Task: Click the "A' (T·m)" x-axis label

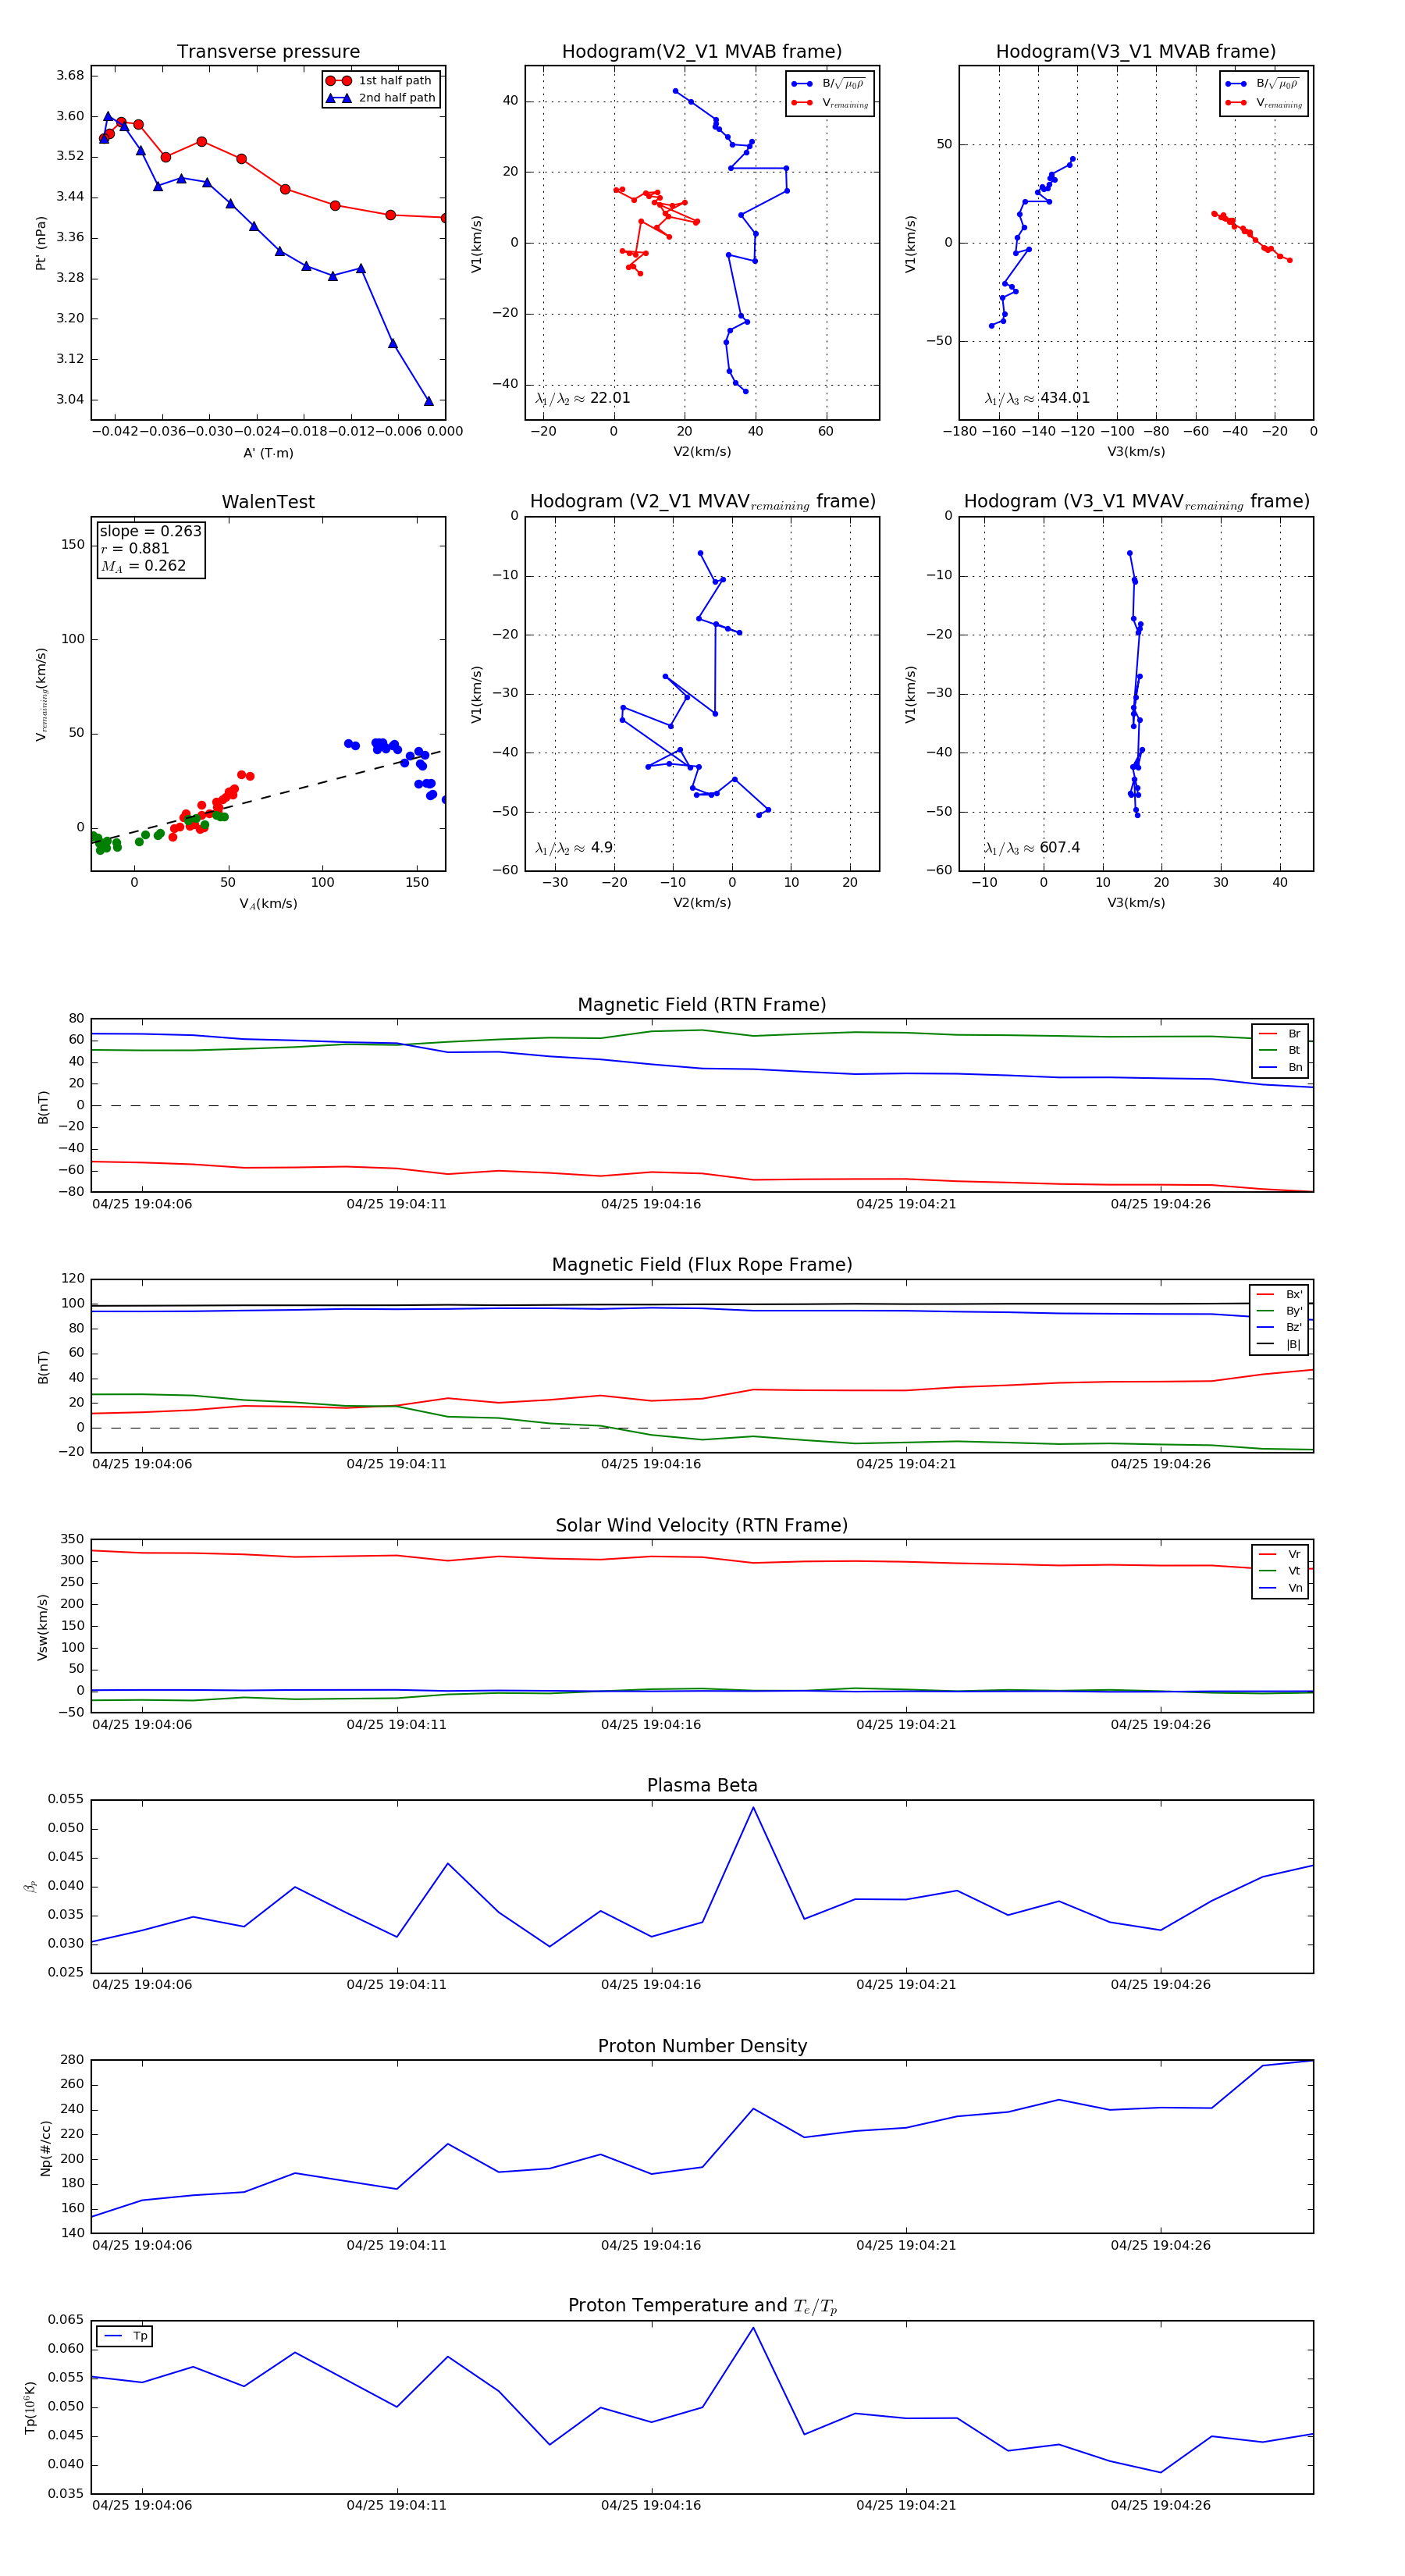Action: tap(268, 453)
